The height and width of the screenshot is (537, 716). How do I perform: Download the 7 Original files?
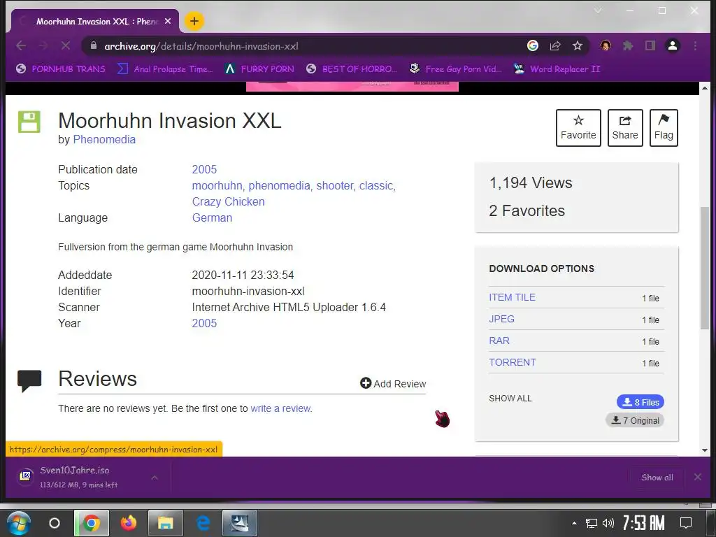[x=635, y=420]
